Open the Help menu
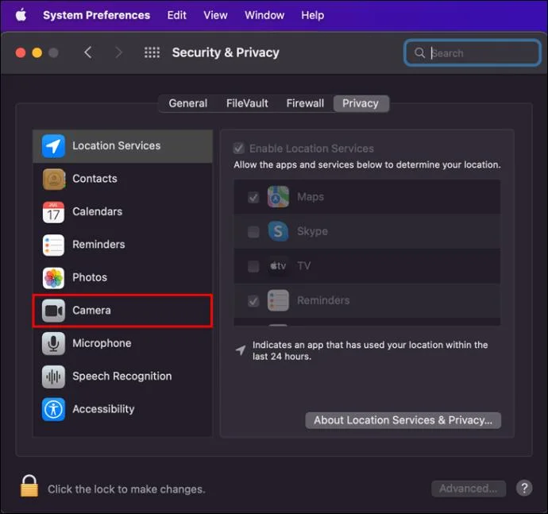 point(312,15)
